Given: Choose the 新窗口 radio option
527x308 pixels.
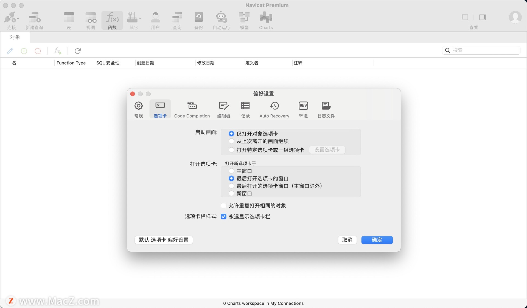Looking at the screenshot, I should pyautogui.click(x=231, y=193).
